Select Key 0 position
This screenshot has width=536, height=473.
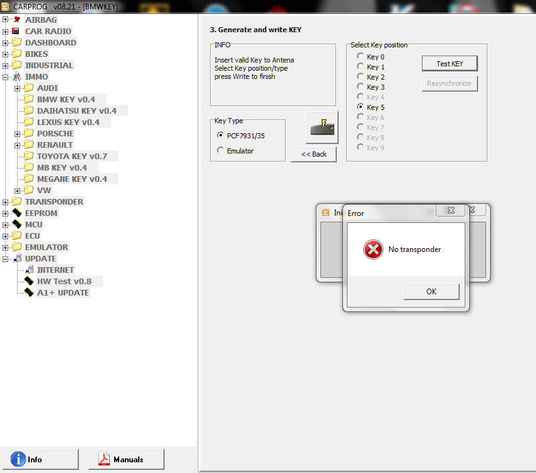click(360, 56)
